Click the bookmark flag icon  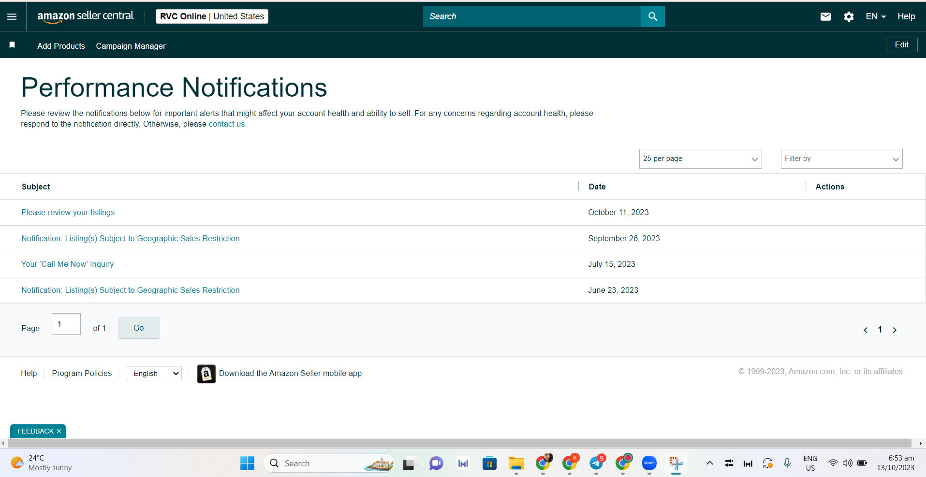[12, 45]
